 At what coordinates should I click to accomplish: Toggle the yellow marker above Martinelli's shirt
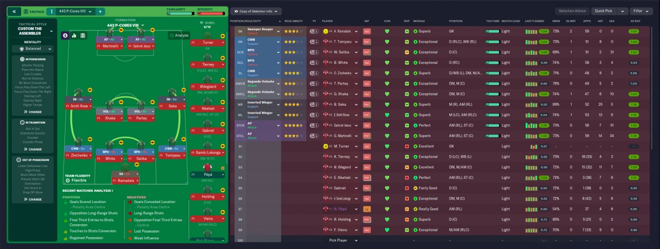pyautogui.click(x=121, y=31)
